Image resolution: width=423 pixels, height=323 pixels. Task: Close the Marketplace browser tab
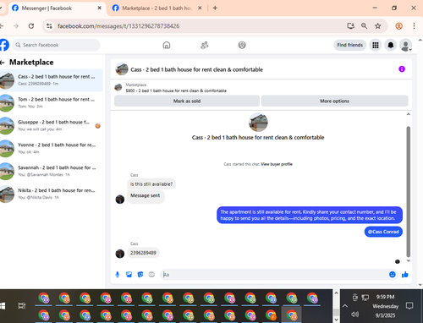pyautogui.click(x=200, y=8)
